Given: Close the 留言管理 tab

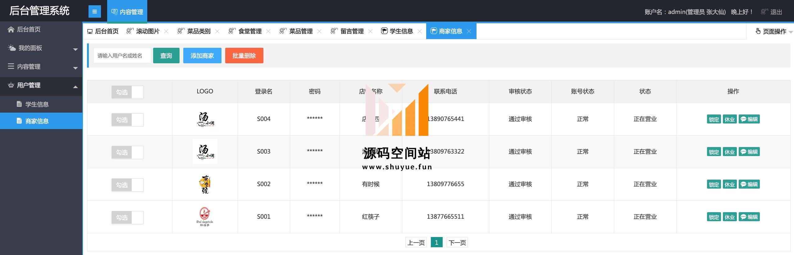Looking at the screenshot, I should point(370,31).
